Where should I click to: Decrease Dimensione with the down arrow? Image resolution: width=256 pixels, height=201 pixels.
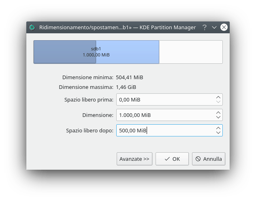coord(218,117)
